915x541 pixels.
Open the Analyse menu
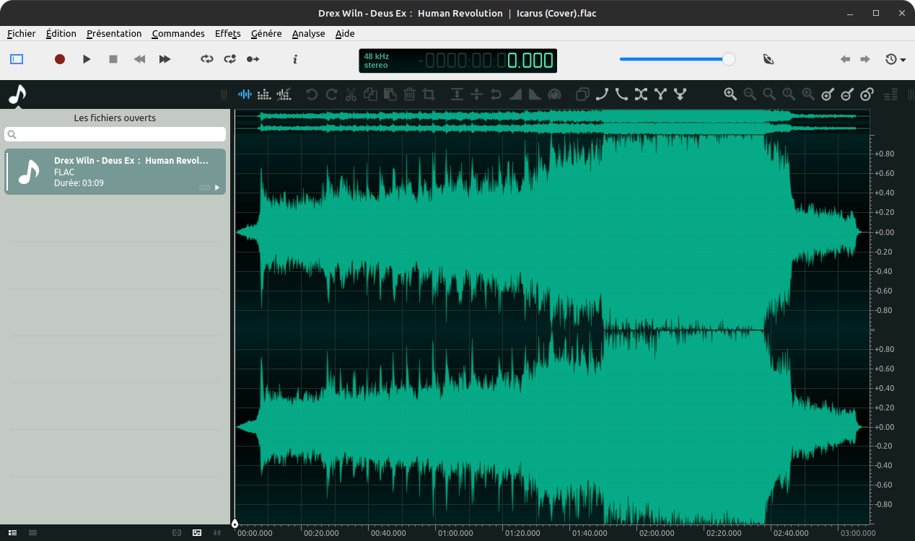tap(308, 33)
